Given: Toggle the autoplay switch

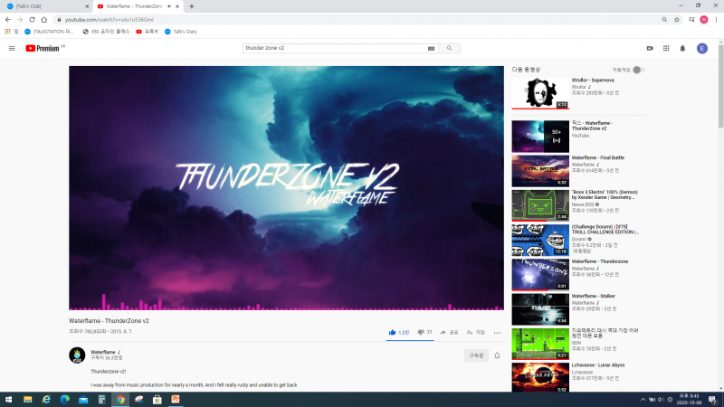Looking at the screenshot, I should [638, 70].
